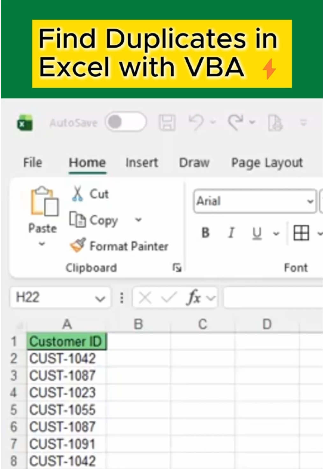Open Customize Quick Access Toolbar menu
This screenshot has height=469, width=323.
coord(304,122)
